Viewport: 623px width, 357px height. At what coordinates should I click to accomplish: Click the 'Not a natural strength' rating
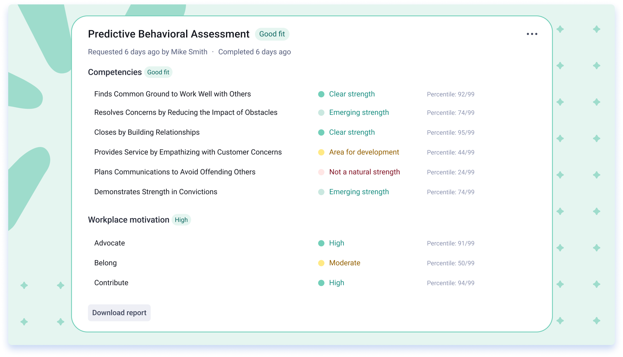[365, 172]
